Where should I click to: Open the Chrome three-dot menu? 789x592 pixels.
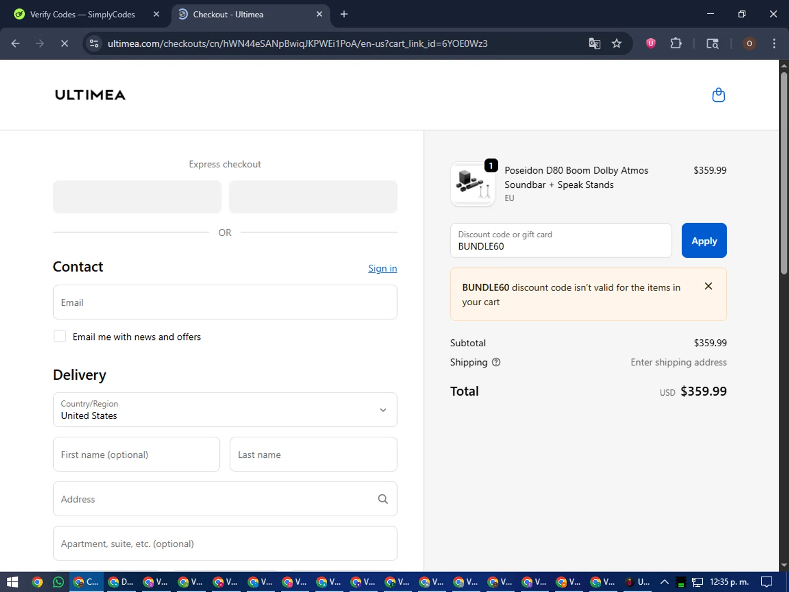774,44
